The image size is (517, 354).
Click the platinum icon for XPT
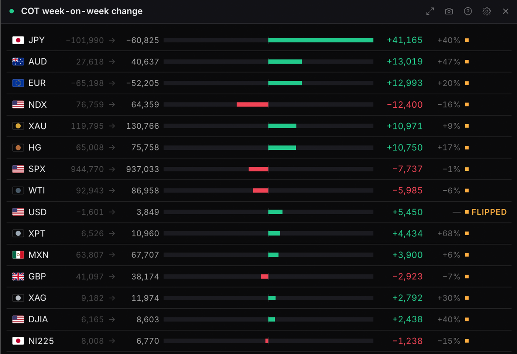[18, 233]
